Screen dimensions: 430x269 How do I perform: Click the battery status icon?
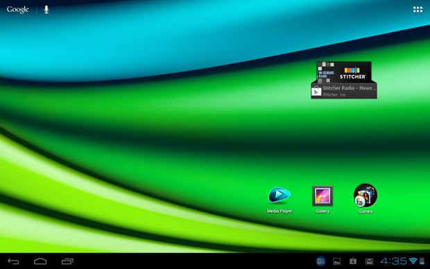(x=422, y=261)
